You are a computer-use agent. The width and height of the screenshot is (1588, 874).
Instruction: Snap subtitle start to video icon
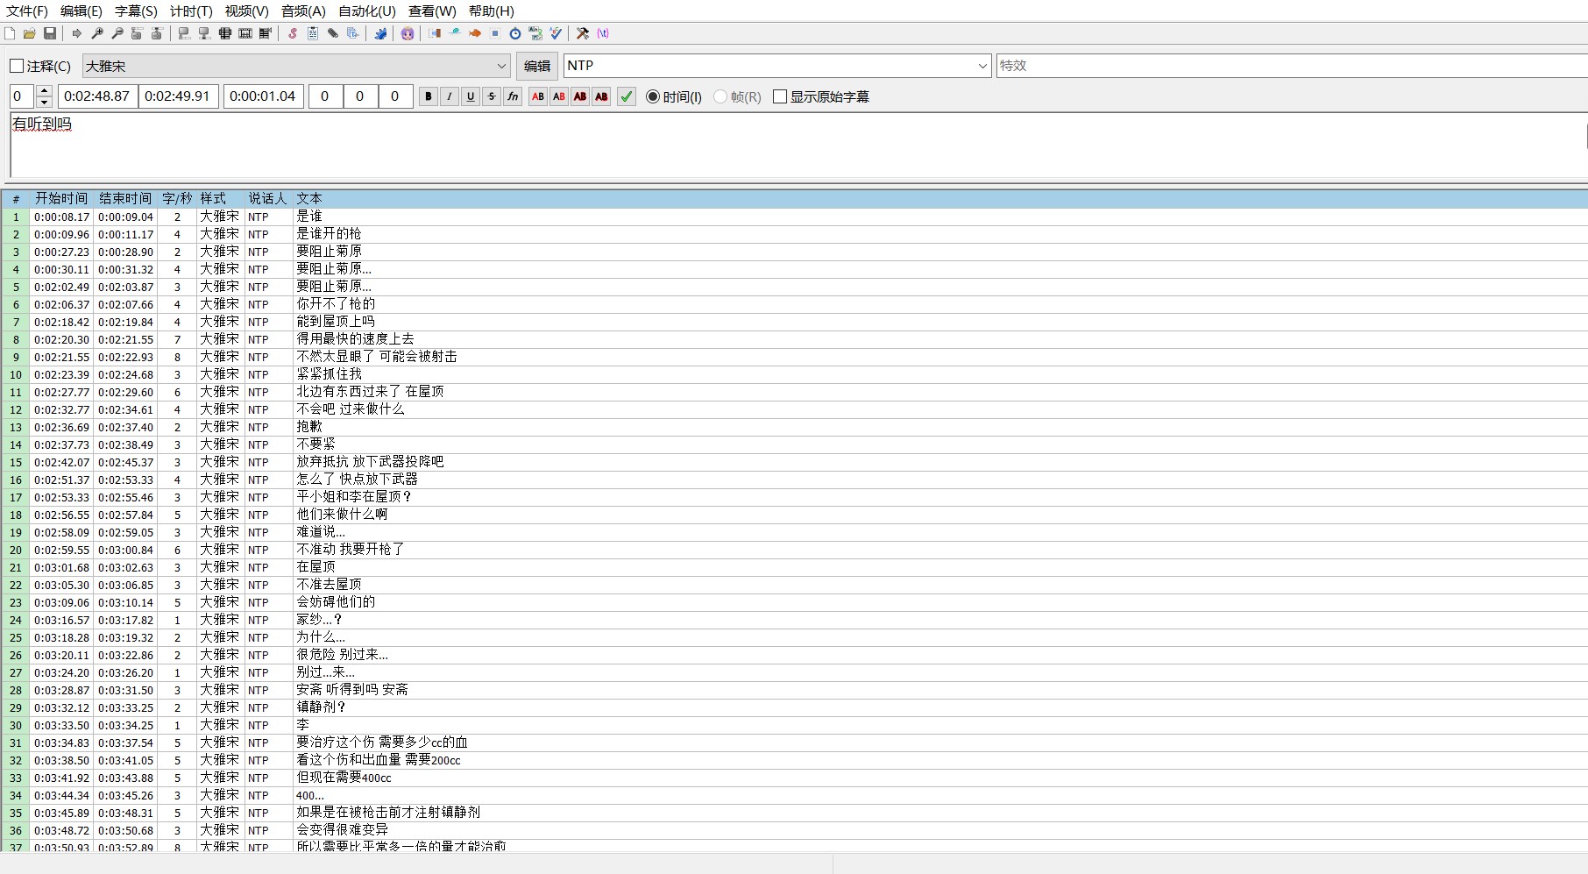pos(184,33)
